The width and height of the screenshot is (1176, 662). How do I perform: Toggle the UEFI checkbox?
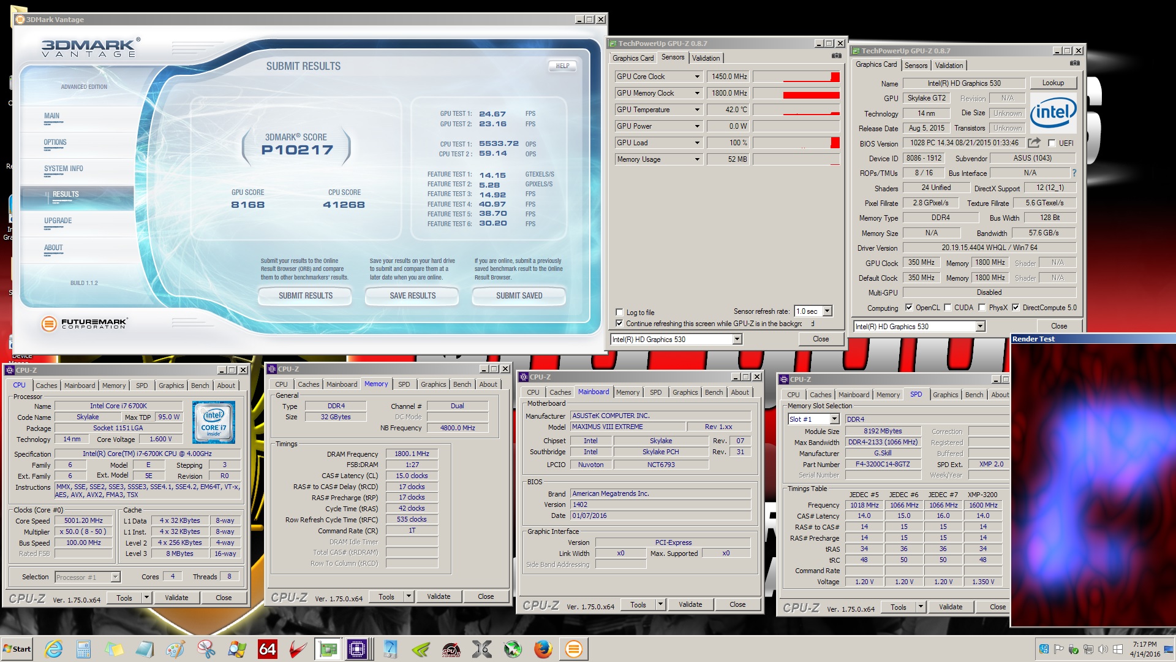click(x=1052, y=143)
